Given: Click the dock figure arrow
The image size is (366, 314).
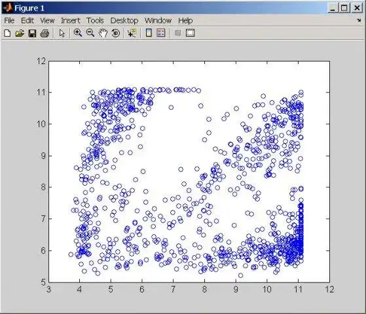Looking at the screenshot, I should click(359, 20).
